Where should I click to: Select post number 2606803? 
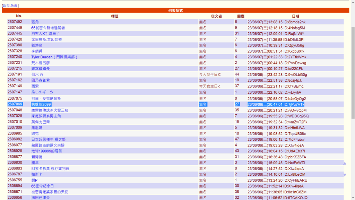(x=15, y=168)
